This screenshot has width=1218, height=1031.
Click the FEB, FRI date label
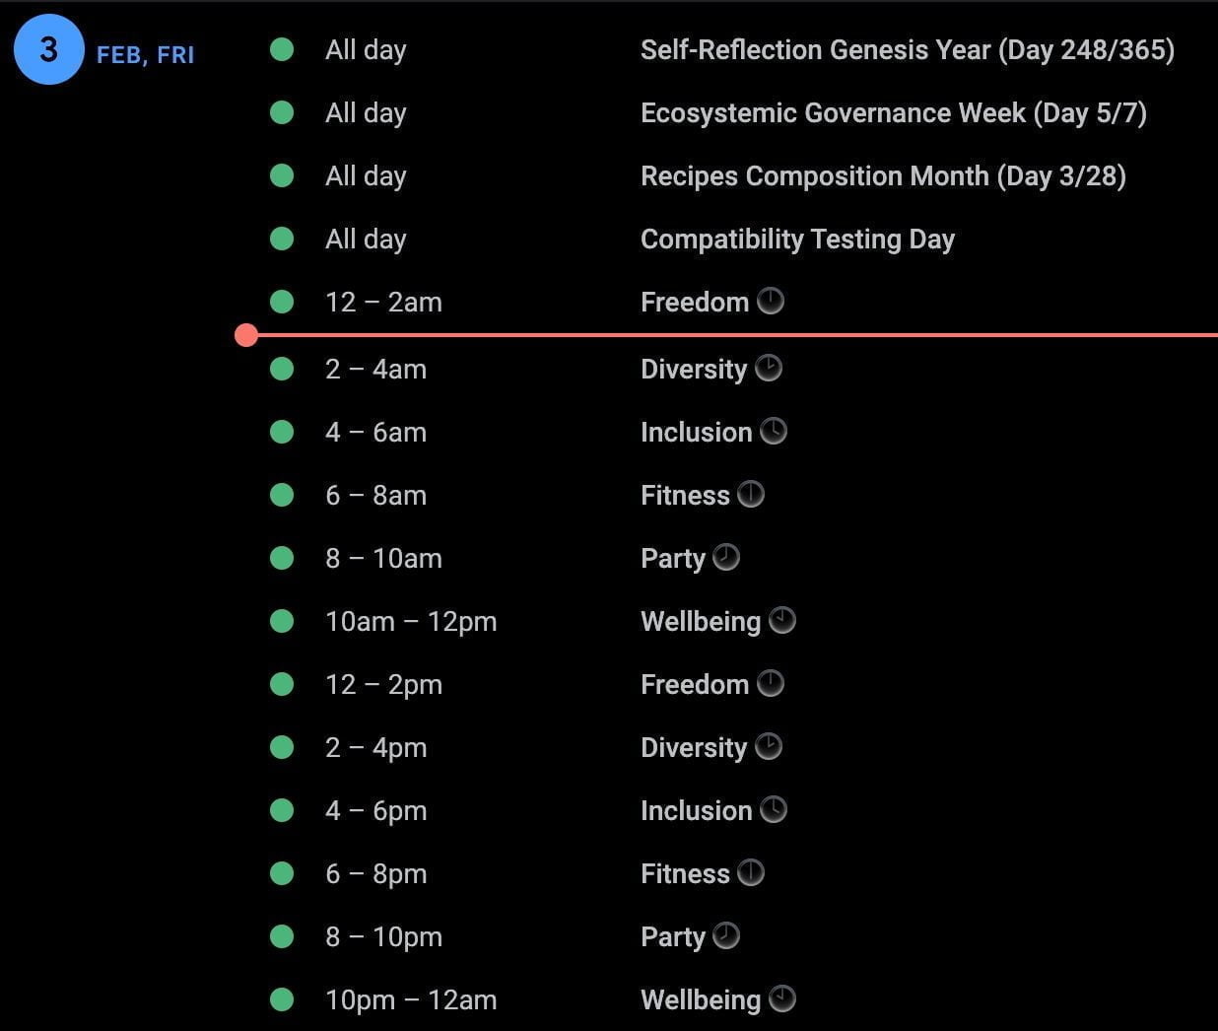pos(145,55)
